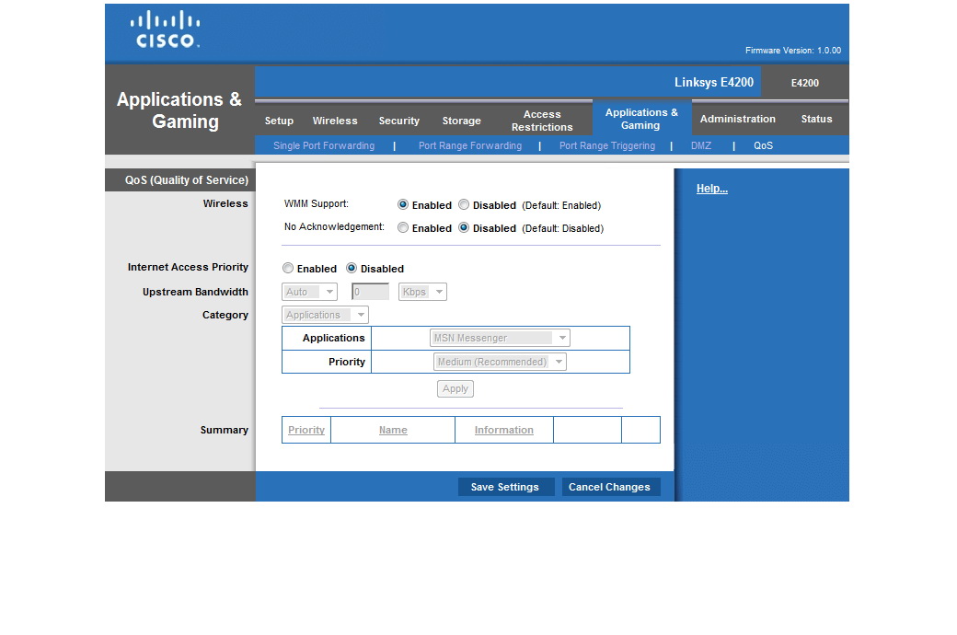The image size is (957, 635).
Task: Enable No Acknowledgement option
Action: 403,227
